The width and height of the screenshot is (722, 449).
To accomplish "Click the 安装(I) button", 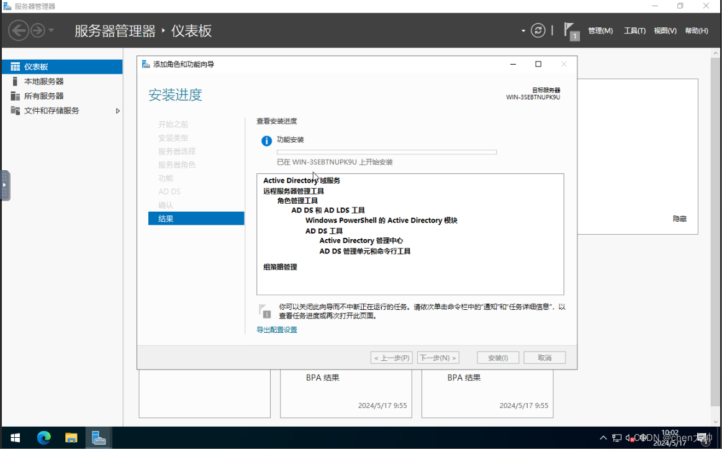I will click(499, 358).
